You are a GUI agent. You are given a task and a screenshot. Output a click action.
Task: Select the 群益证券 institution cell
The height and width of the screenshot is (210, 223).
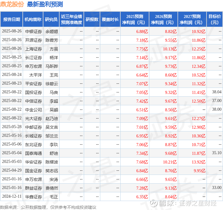point(34,188)
